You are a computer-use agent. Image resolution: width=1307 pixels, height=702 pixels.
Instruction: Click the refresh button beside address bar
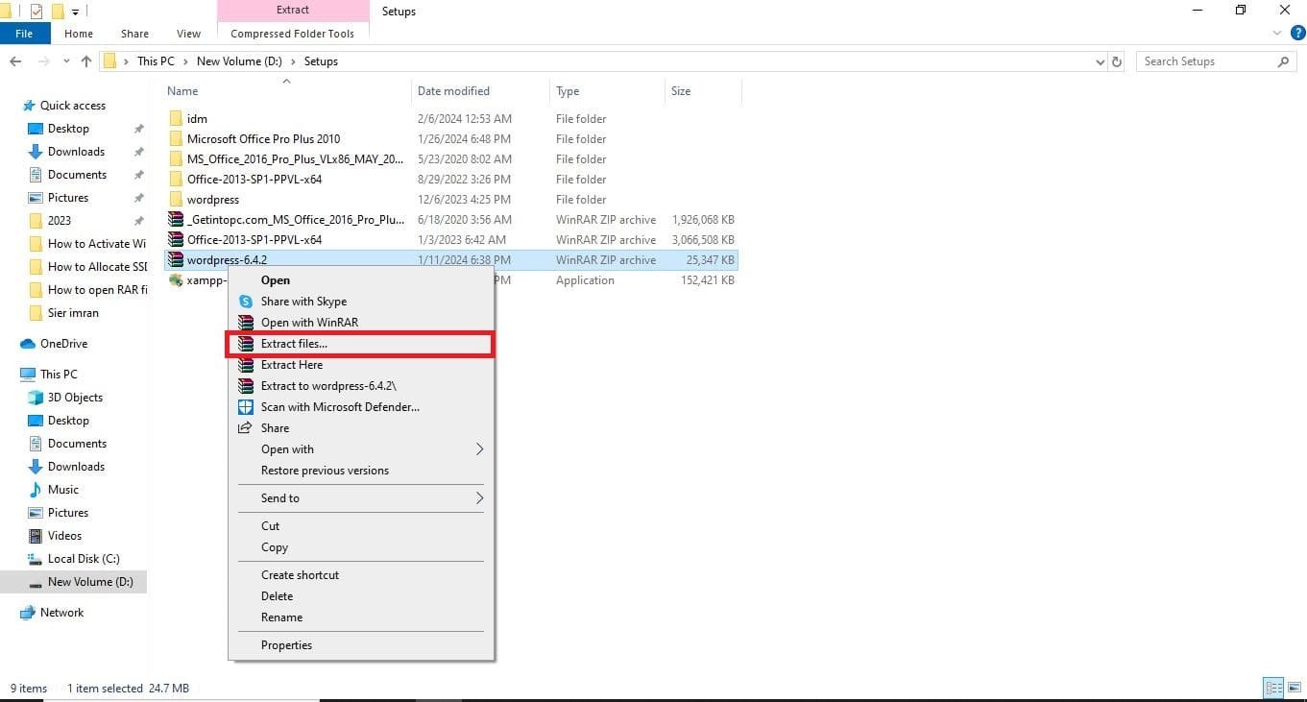pyautogui.click(x=1117, y=61)
